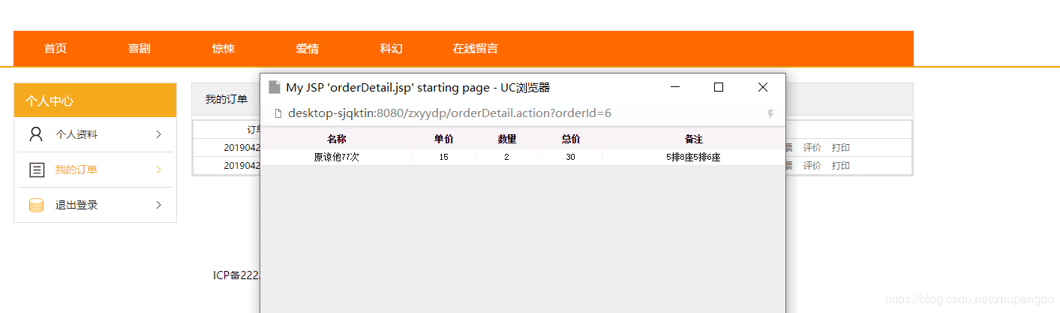
Task: Close the orderDetail popup window
Action: click(762, 88)
